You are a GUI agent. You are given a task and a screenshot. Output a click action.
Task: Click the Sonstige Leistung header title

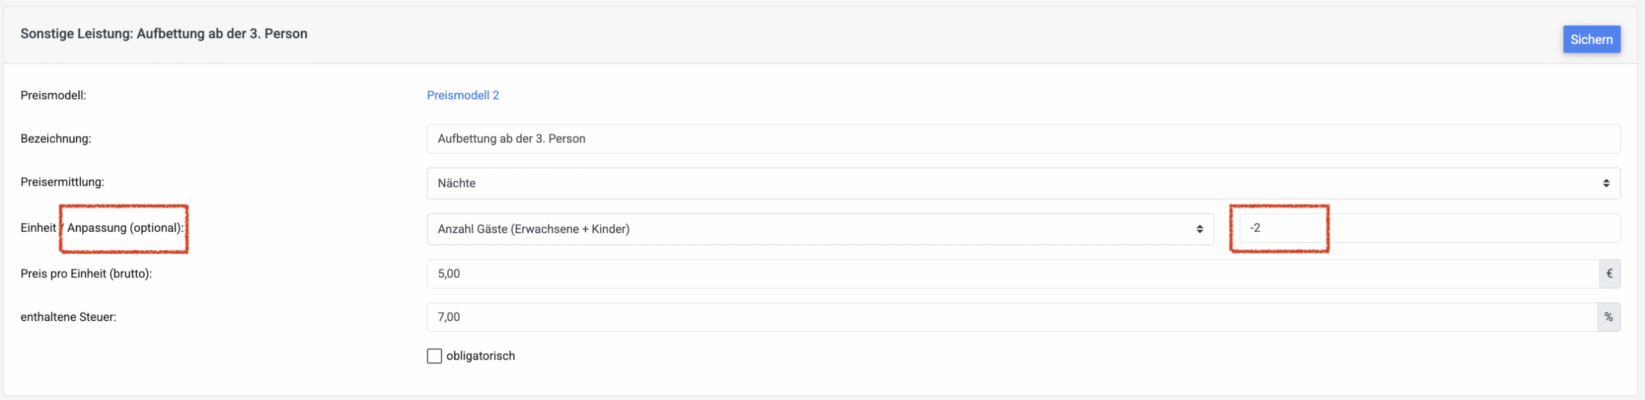[x=164, y=33]
